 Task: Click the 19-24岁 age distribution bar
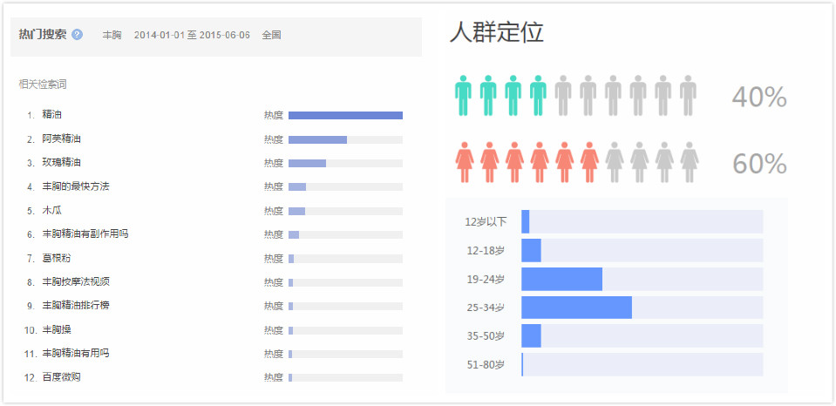(642, 279)
